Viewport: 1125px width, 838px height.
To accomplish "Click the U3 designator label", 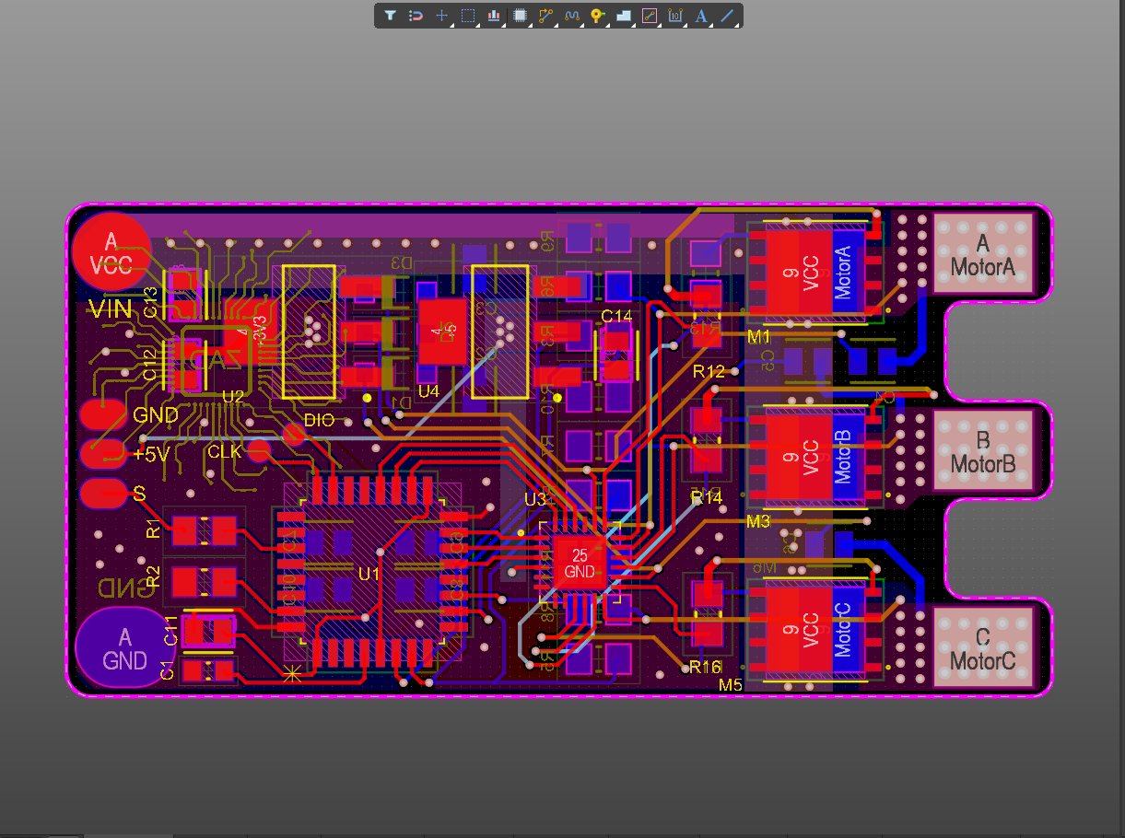I will pos(534,499).
